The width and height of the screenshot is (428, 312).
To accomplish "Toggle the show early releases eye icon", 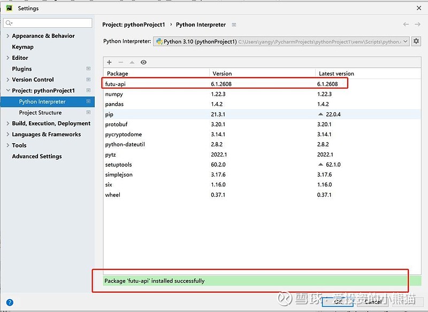I will point(143,63).
